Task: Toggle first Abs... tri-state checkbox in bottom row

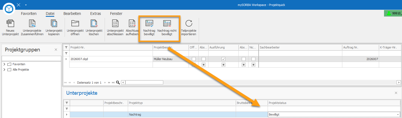Action: [203, 65]
